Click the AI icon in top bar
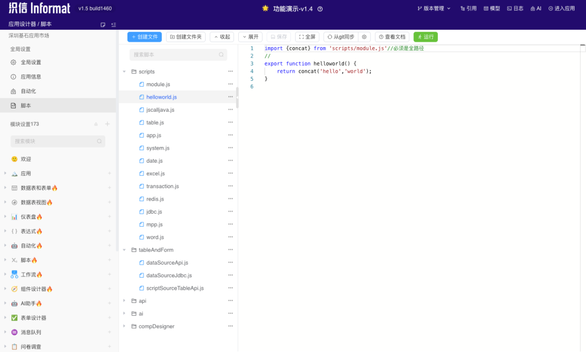This screenshot has height=352, width=586. click(536, 8)
